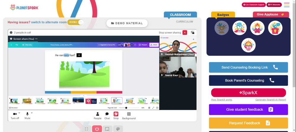Click the red stop screen sharing X
Viewport: 296px width, 132px height.
pos(185,33)
